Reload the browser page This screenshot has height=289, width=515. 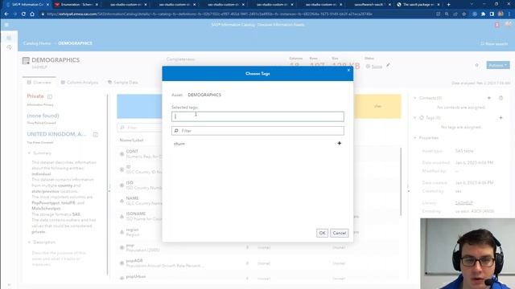23,14
